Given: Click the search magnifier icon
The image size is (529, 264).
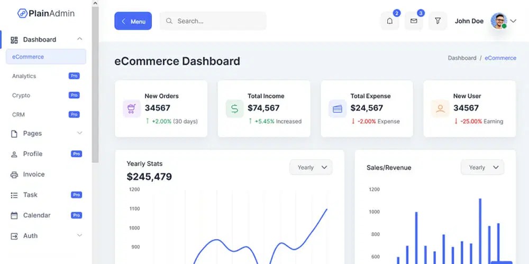Looking at the screenshot, I should pyautogui.click(x=169, y=21).
